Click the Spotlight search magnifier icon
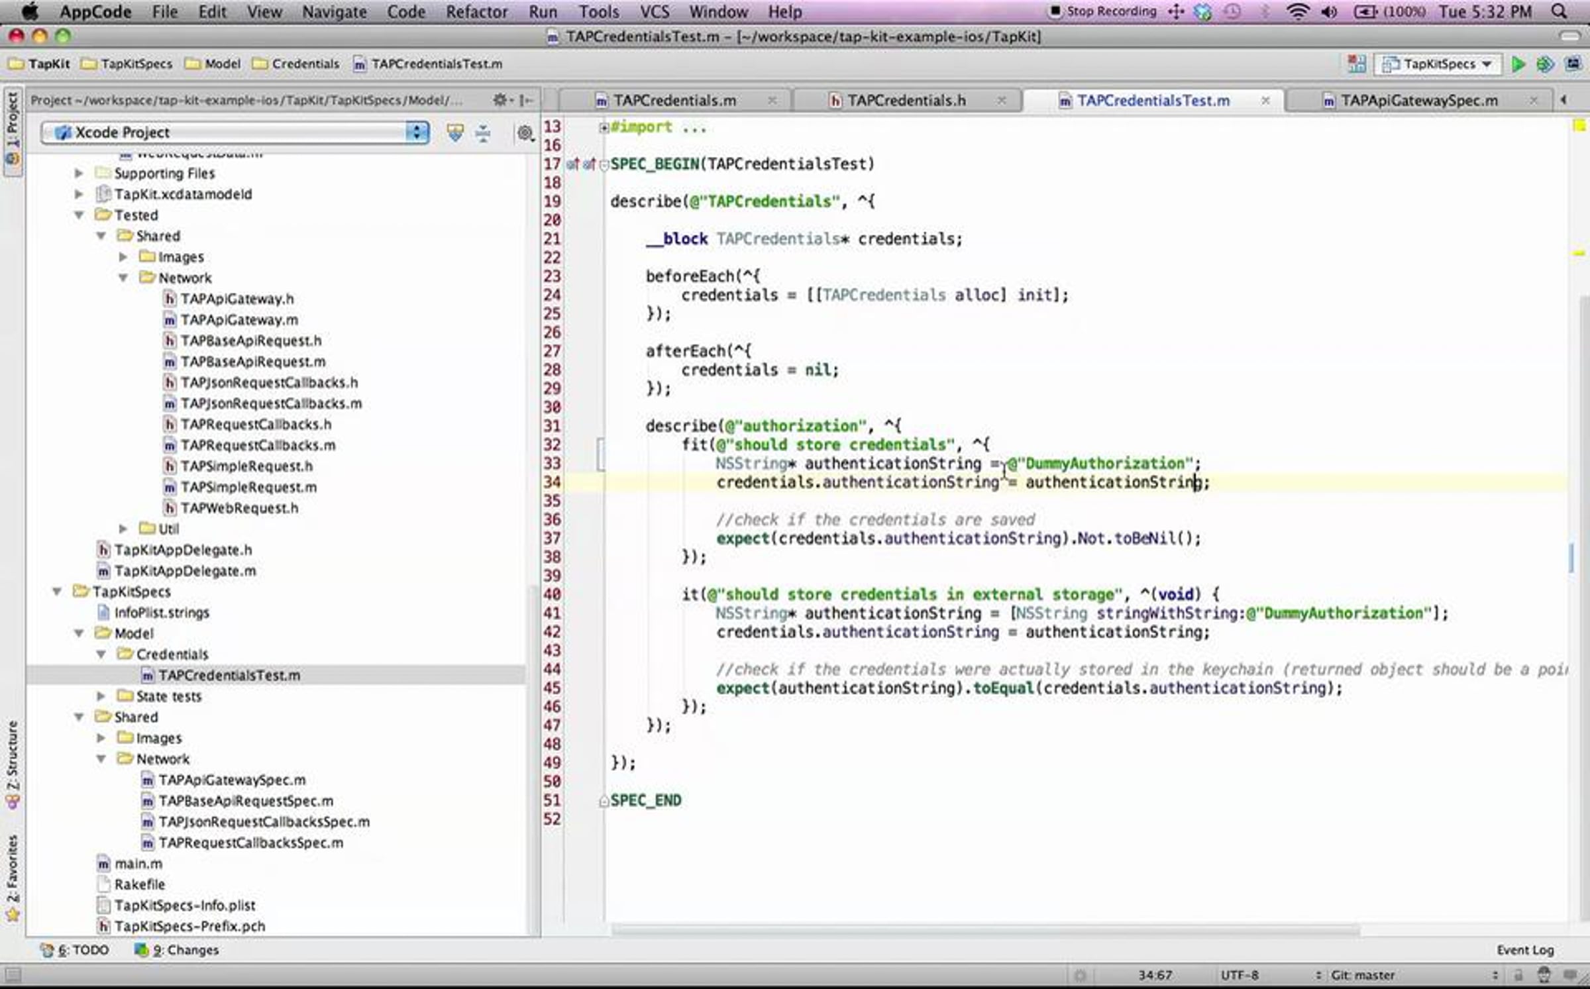This screenshot has width=1590, height=989. tap(1560, 12)
